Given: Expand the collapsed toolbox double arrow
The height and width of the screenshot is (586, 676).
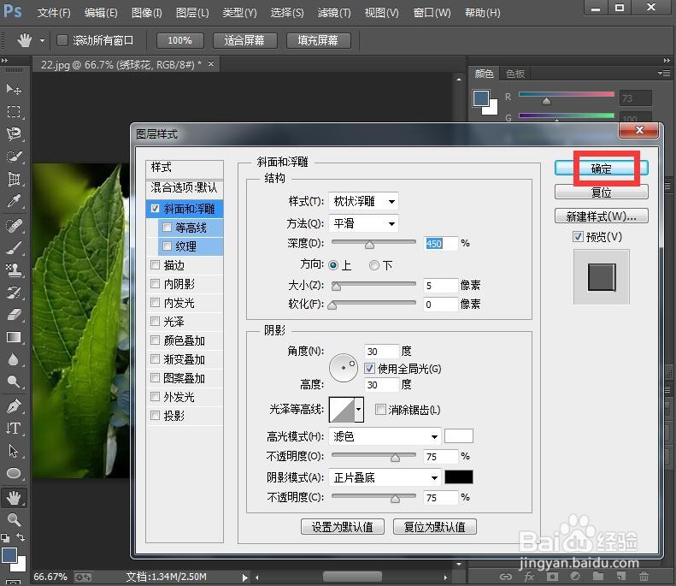Looking at the screenshot, I should pos(4,61).
